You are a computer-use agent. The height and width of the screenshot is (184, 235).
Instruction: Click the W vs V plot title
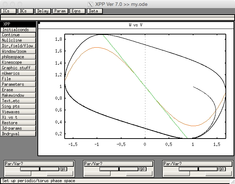(x=135, y=25)
